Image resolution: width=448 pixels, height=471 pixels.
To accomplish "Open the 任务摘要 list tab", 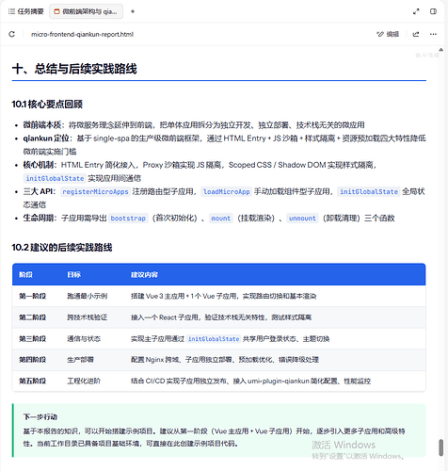I will 25,11.
